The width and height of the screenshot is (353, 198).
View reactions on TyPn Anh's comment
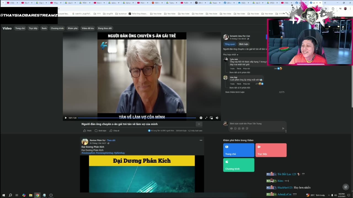click(278, 68)
